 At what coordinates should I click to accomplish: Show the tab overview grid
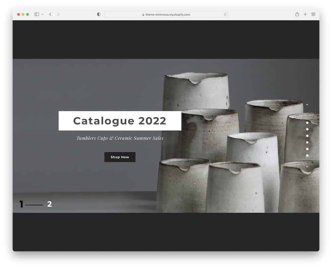[313, 14]
